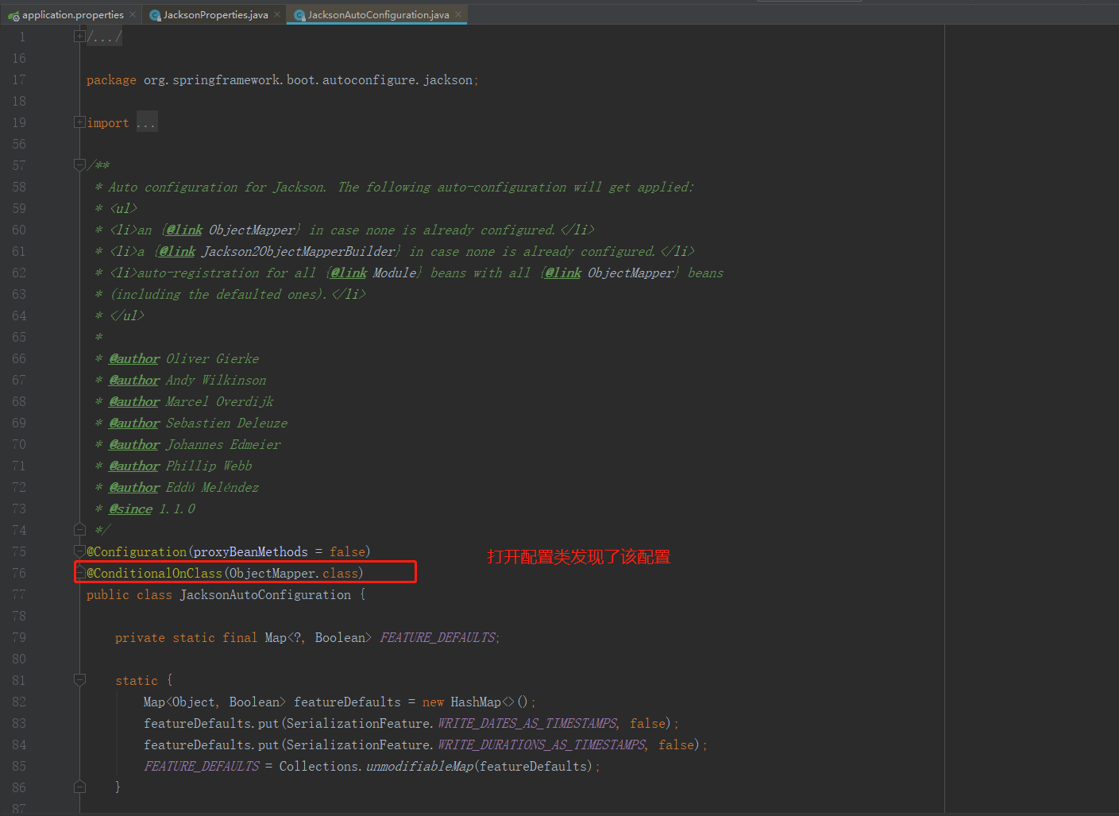
Task: Click the Spring leaf icon on application.properties tab
Action: tap(14, 15)
